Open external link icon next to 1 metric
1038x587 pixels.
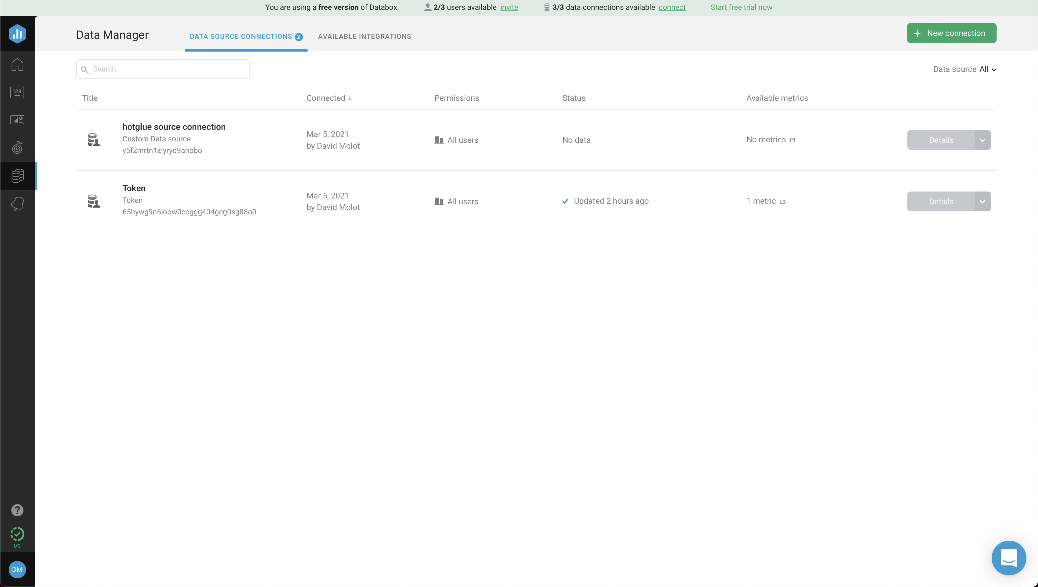[783, 202]
